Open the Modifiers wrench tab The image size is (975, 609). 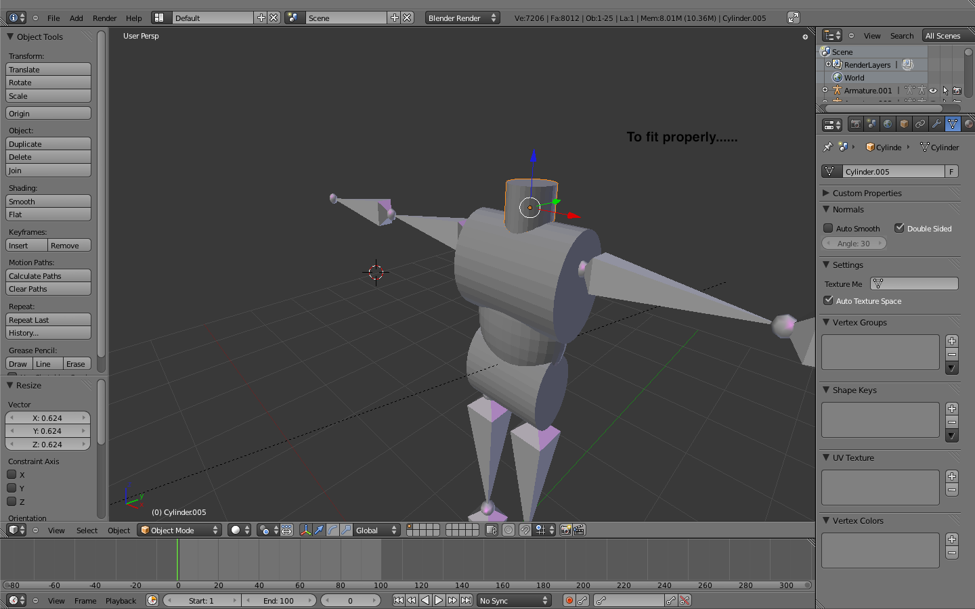[x=936, y=124]
